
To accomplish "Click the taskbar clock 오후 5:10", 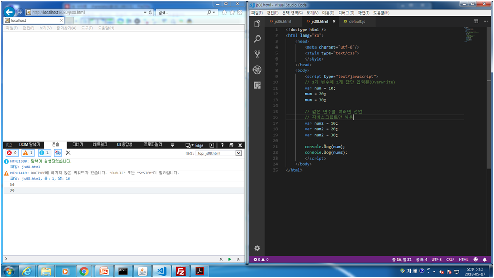I will click(x=475, y=269).
